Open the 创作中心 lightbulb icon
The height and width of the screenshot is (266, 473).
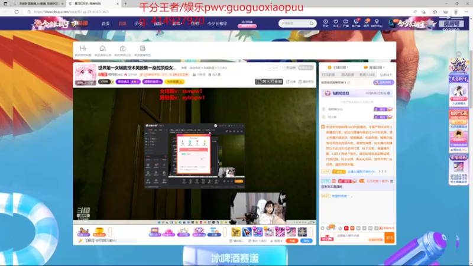pos(377,23)
